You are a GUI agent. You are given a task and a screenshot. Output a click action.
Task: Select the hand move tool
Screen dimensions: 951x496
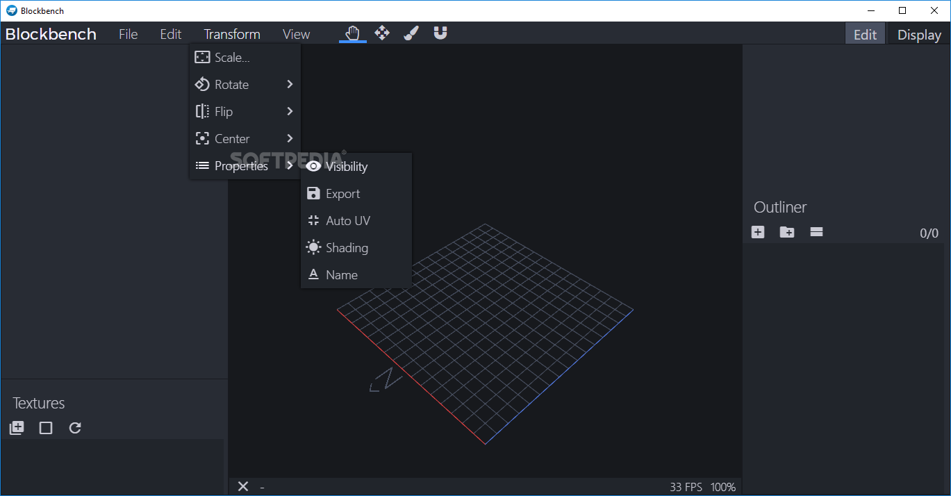pyautogui.click(x=353, y=33)
